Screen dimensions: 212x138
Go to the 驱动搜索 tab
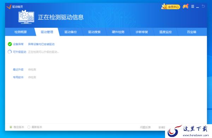point(94,32)
